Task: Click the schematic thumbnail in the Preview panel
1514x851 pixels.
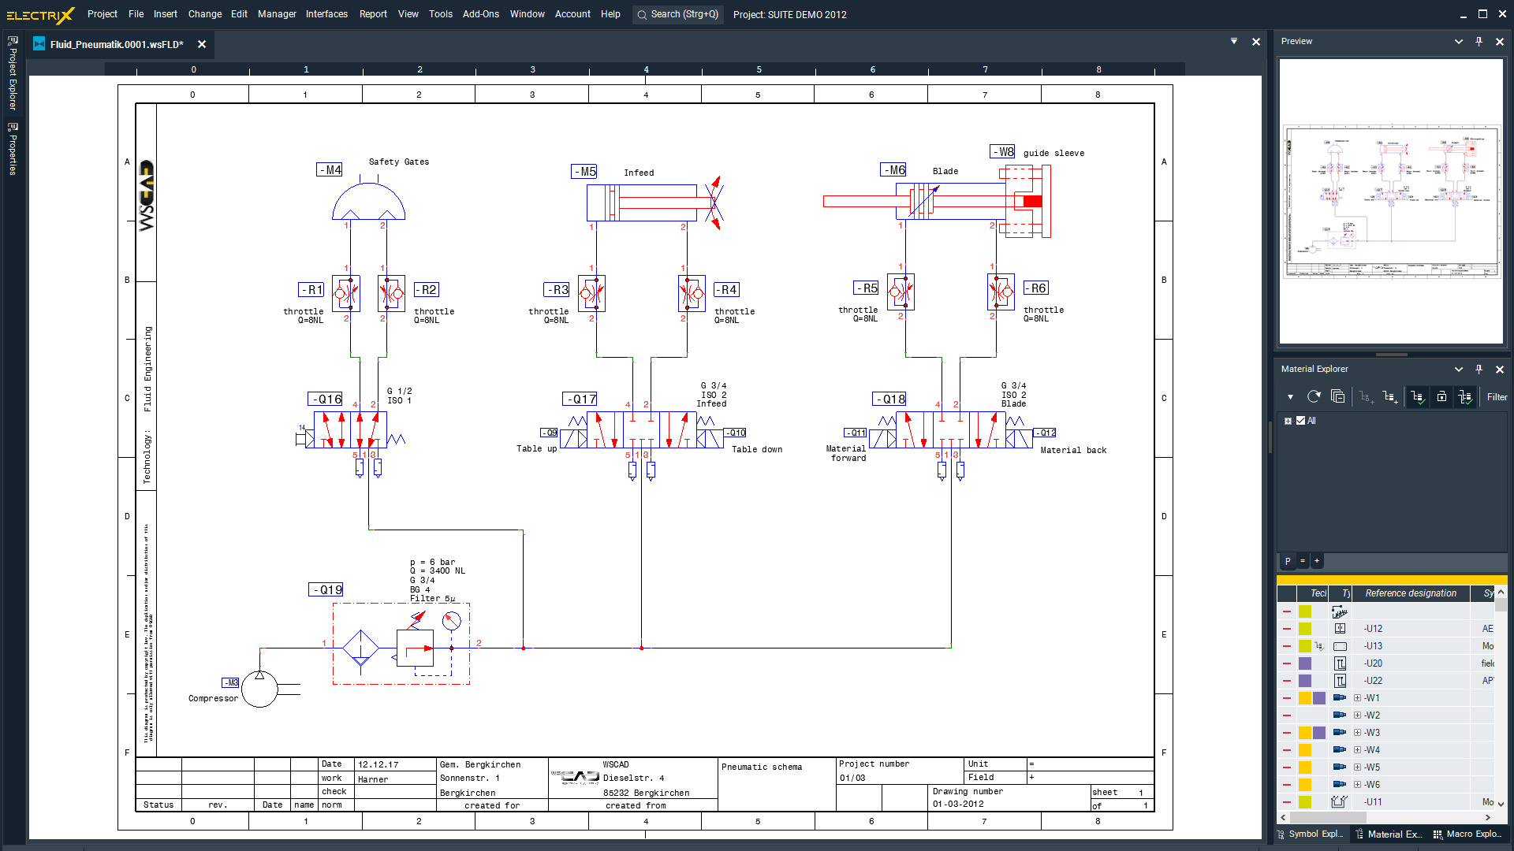Action: pyautogui.click(x=1390, y=202)
